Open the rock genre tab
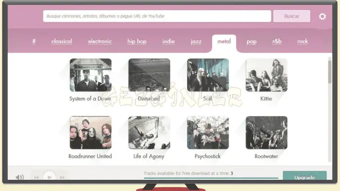 302,41
